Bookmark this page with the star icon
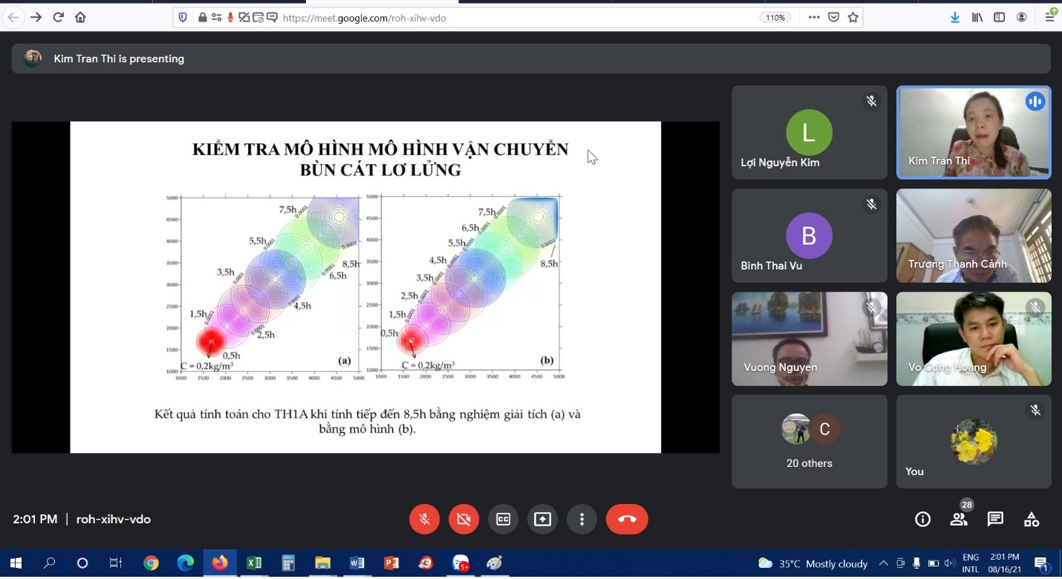 pos(853,17)
